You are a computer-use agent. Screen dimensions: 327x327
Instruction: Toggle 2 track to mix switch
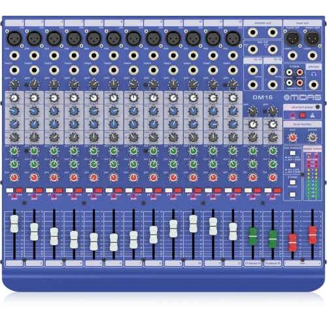click(292, 194)
